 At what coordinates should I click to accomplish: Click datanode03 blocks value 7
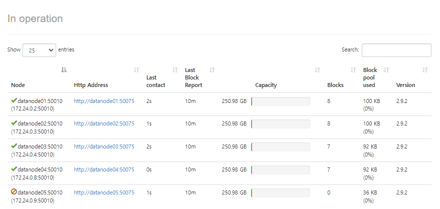pyautogui.click(x=329, y=146)
